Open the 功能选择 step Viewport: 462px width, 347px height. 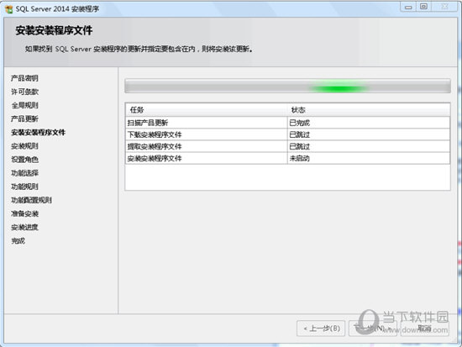pos(24,173)
